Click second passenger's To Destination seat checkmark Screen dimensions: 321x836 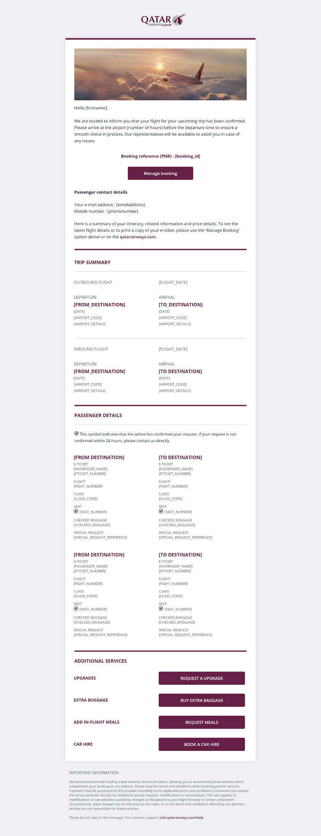coord(161,609)
